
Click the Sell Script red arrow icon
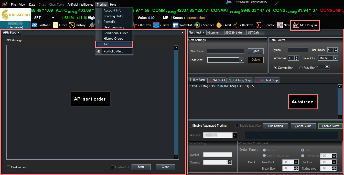pyautogui.click(x=210, y=80)
